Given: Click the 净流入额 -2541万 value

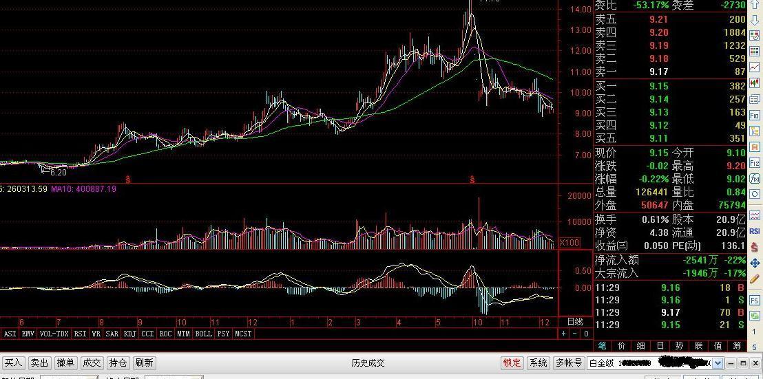Looking at the screenshot, I should [x=701, y=261].
